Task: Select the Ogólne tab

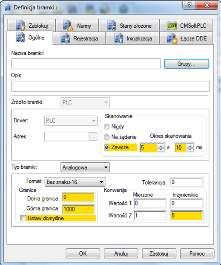Action: (x=30, y=37)
